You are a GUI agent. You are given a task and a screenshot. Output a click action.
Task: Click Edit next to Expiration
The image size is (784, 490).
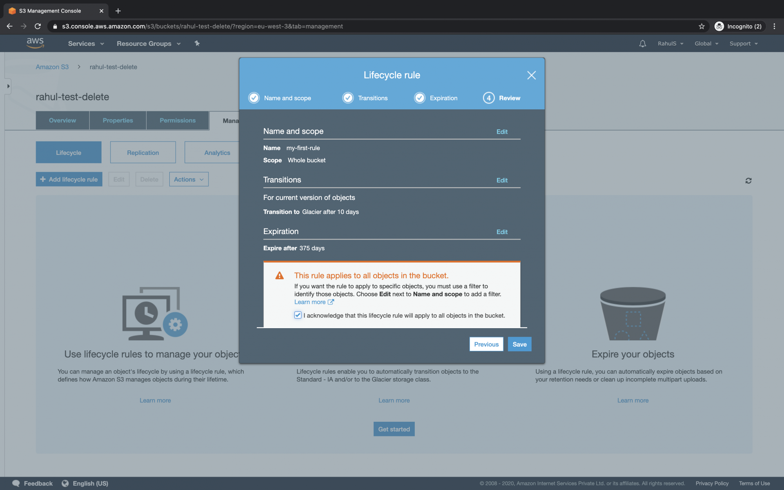pyautogui.click(x=502, y=232)
